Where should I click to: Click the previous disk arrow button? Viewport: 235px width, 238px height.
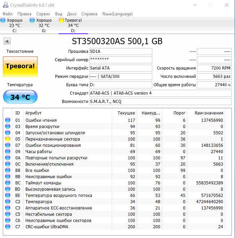(7, 41)
